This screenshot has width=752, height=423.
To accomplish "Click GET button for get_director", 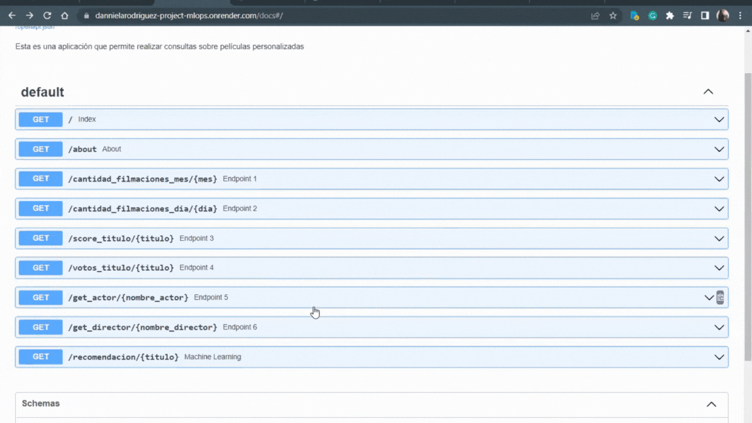I will [40, 327].
